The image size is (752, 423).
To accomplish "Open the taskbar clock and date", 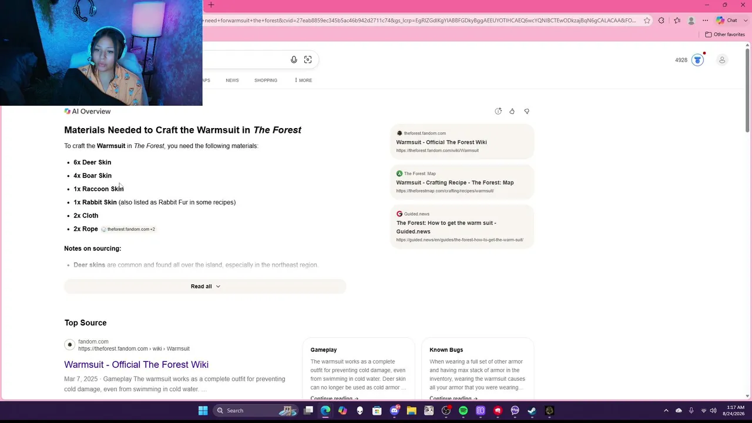I will tap(735, 411).
